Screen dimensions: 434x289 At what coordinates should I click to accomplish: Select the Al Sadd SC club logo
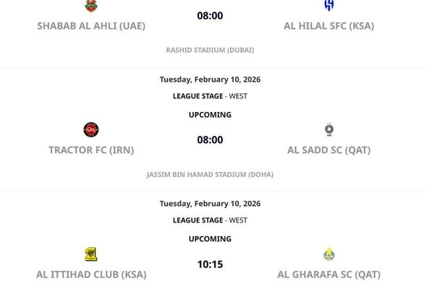329,130
